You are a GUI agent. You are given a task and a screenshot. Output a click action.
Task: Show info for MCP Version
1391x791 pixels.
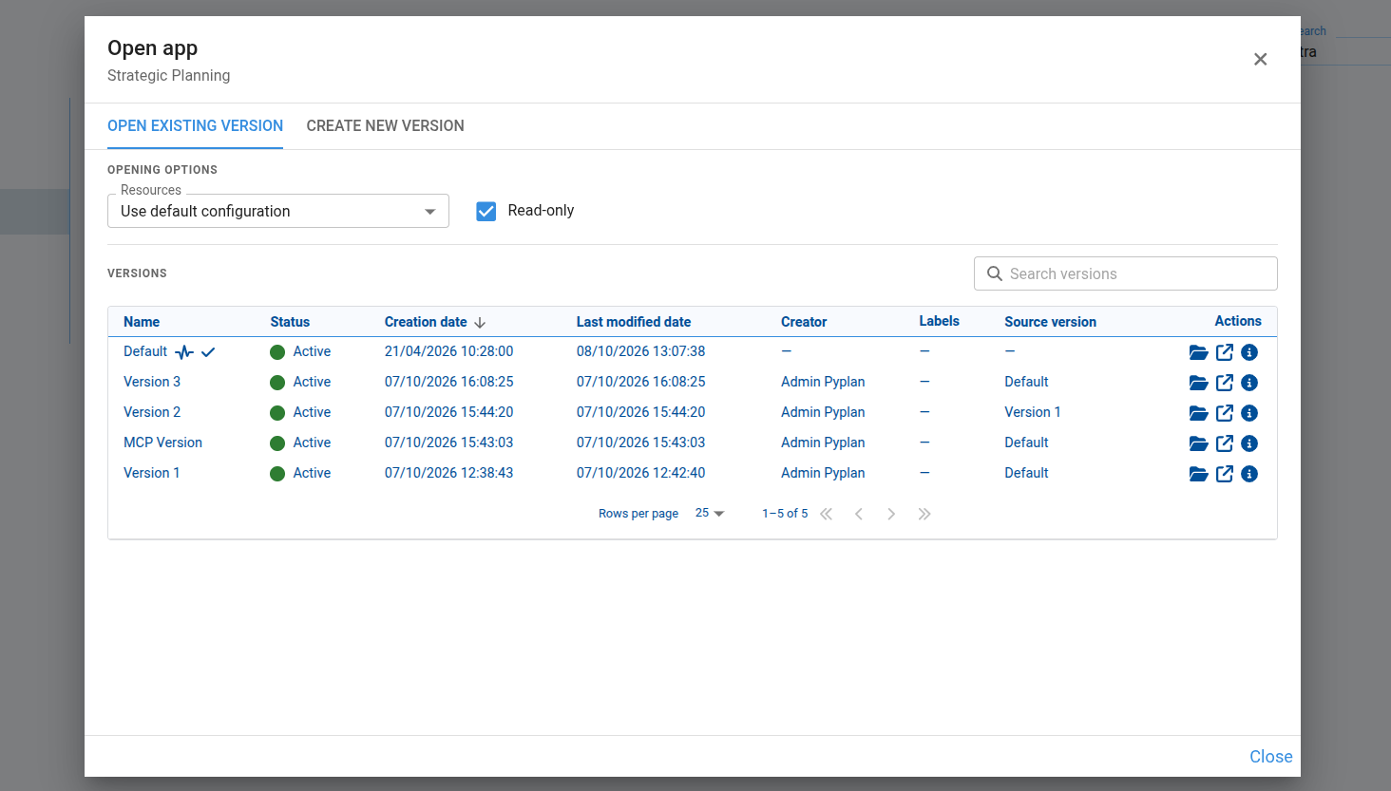coord(1249,443)
